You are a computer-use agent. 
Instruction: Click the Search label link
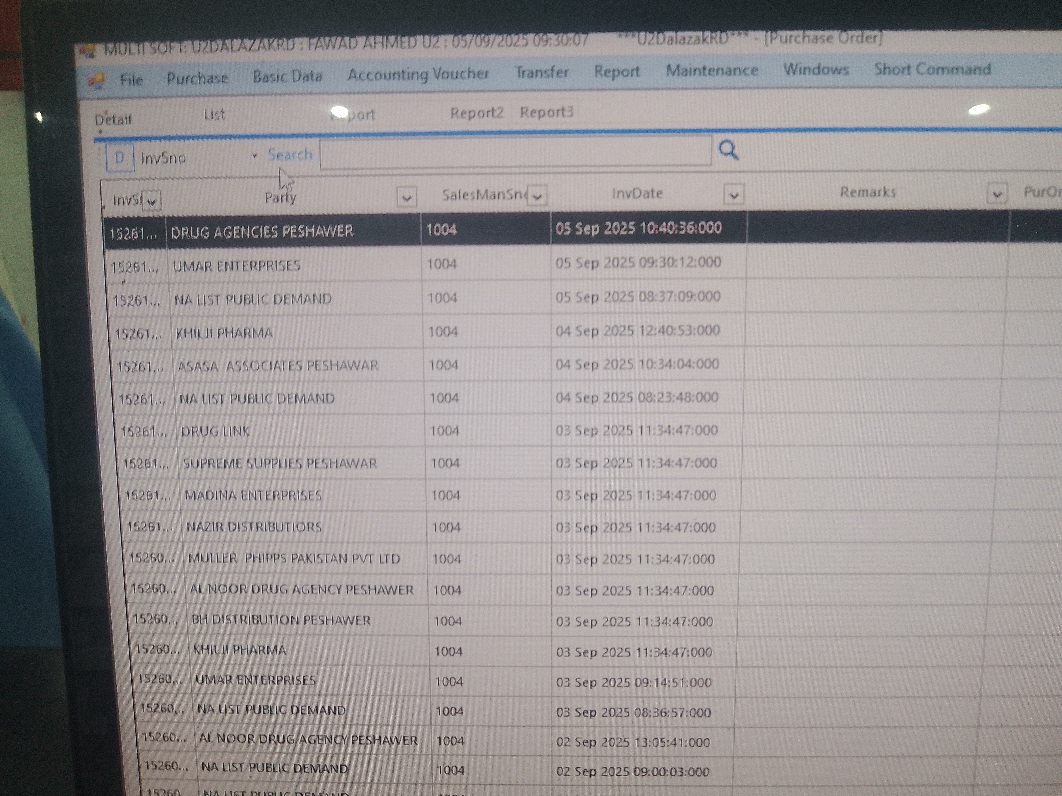tap(290, 155)
